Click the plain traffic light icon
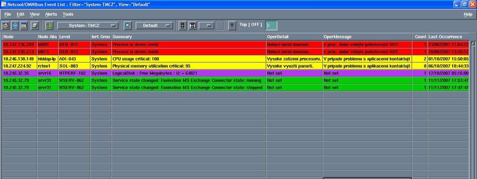477x179 pixels. click(x=183, y=26)
